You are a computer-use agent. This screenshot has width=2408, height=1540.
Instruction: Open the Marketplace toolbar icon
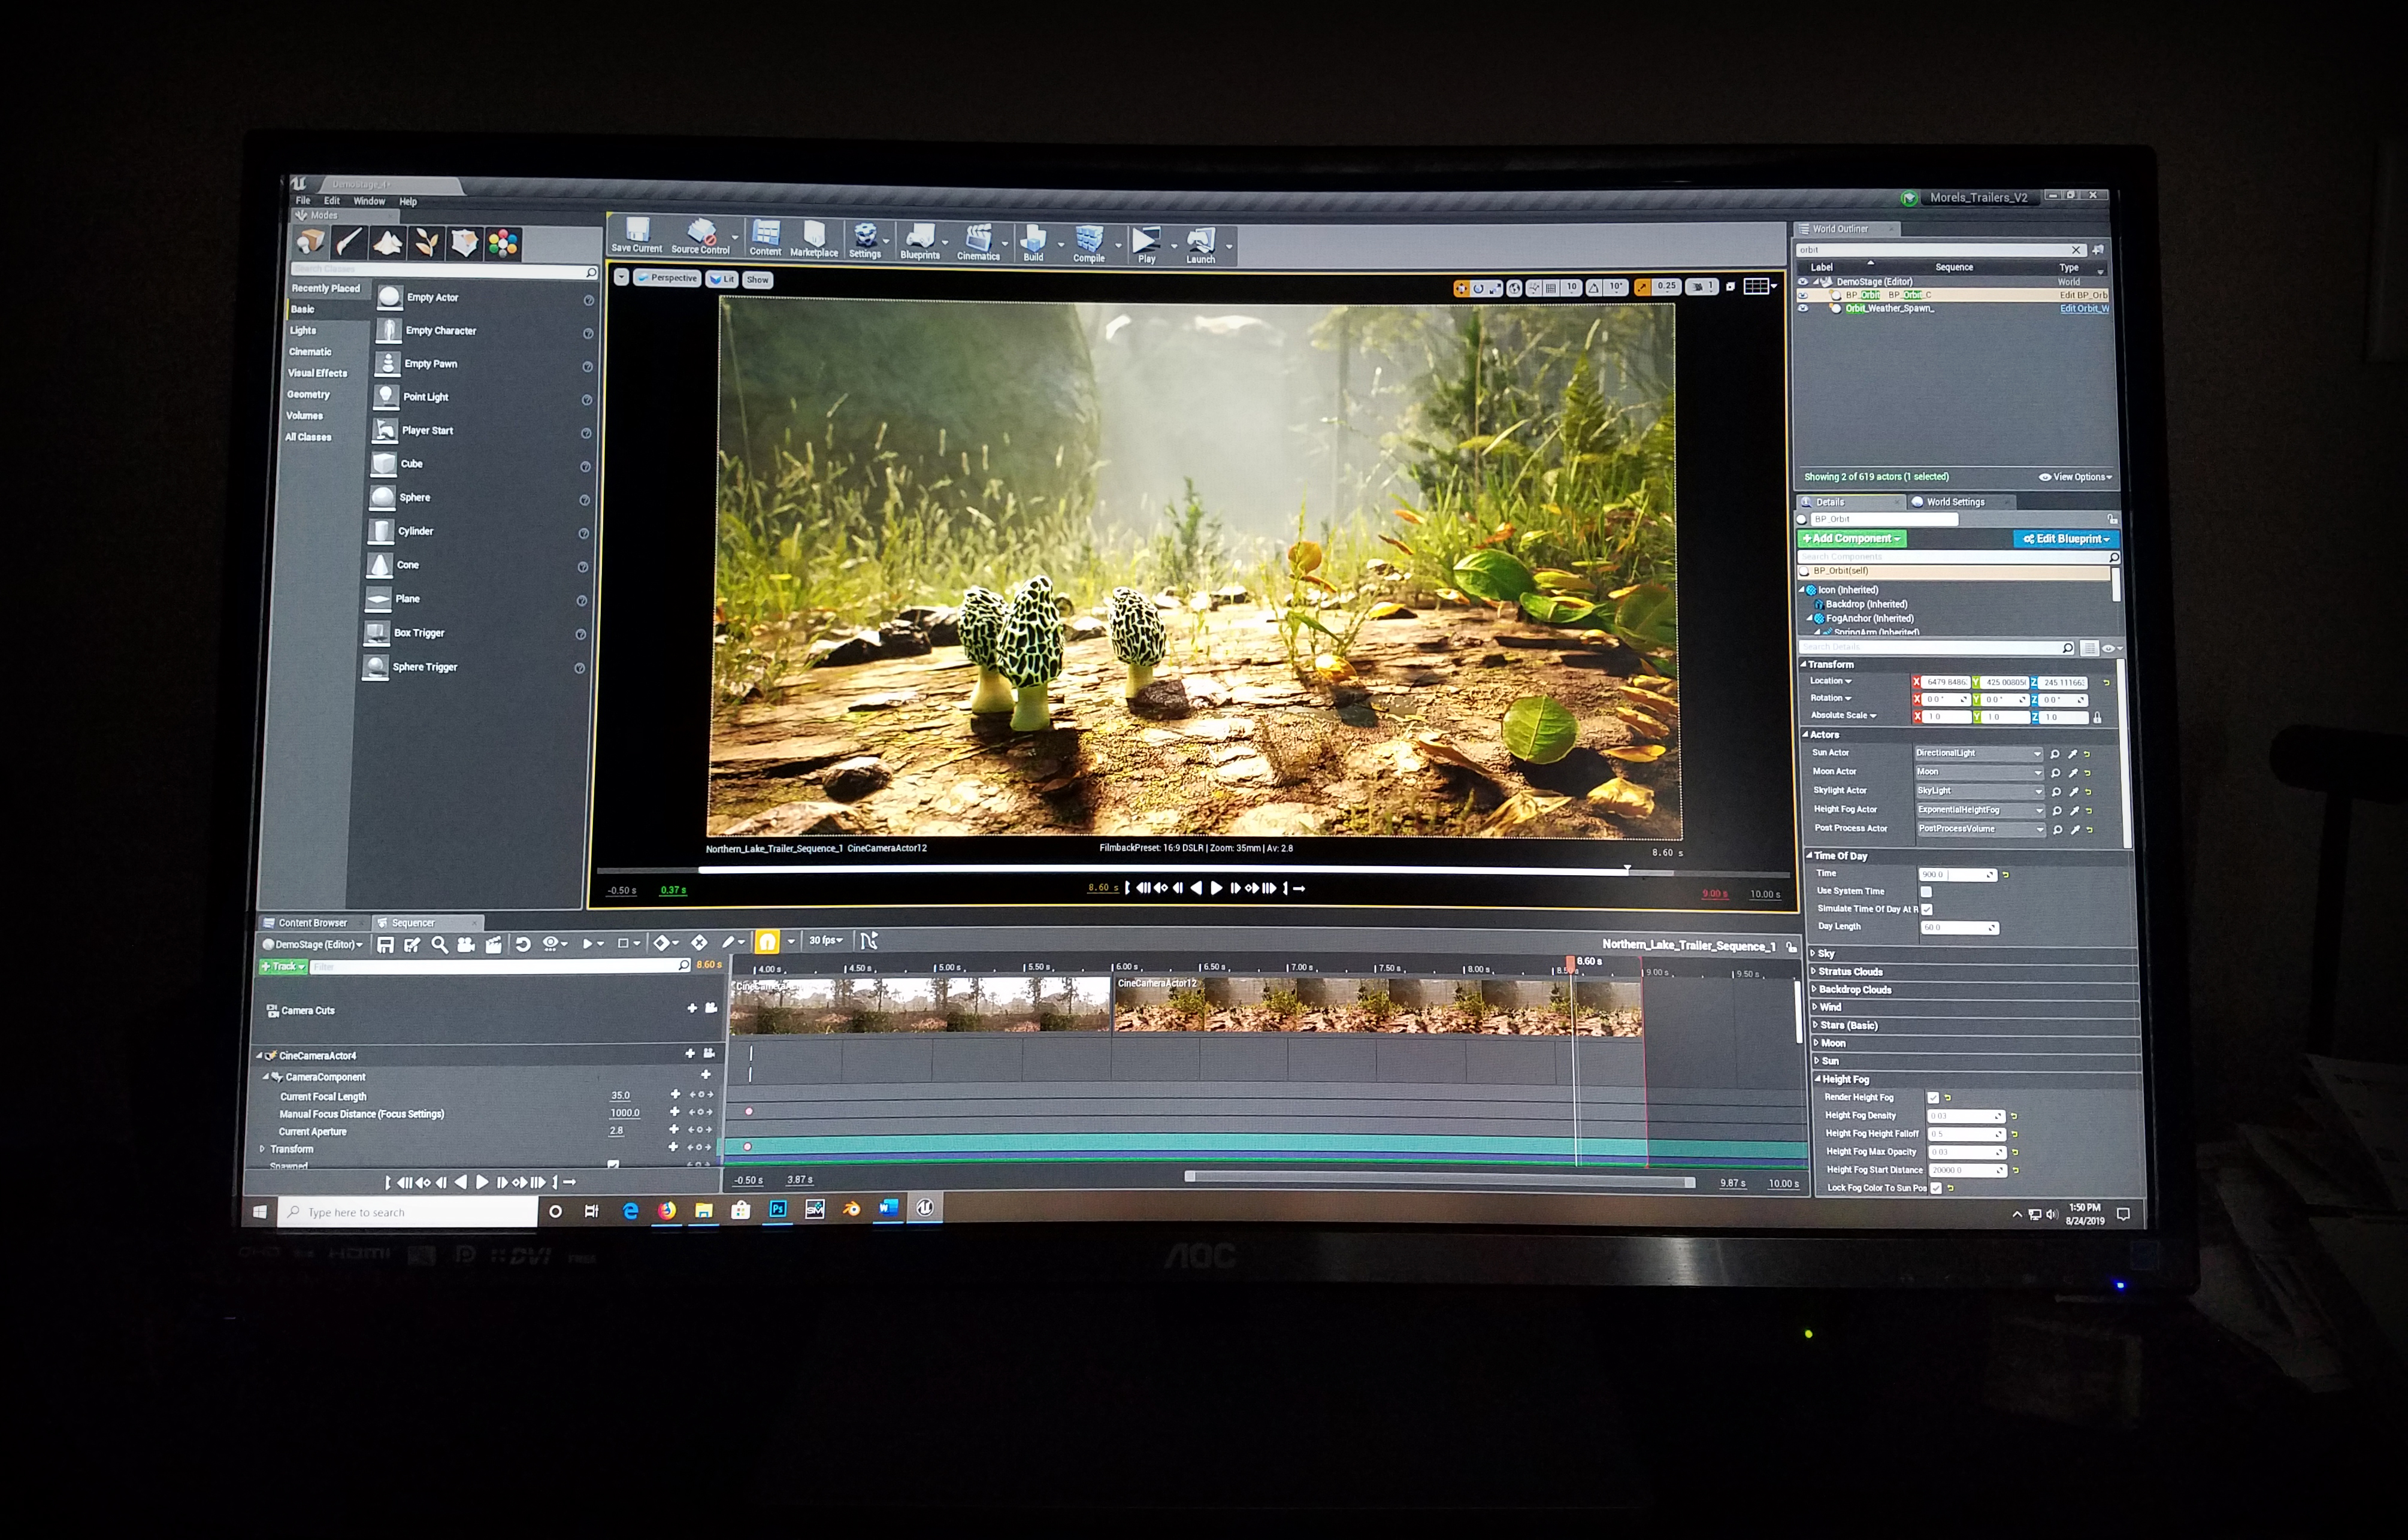click(x=814, y=239)
